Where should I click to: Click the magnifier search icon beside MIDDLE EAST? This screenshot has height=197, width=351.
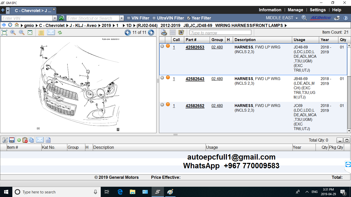pos(304,18)
